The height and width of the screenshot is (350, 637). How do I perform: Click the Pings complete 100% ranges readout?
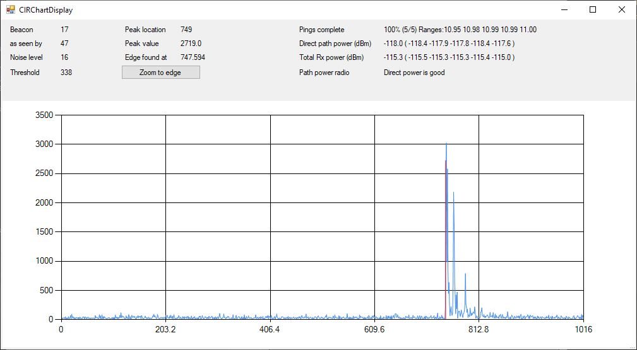[460, 30]
